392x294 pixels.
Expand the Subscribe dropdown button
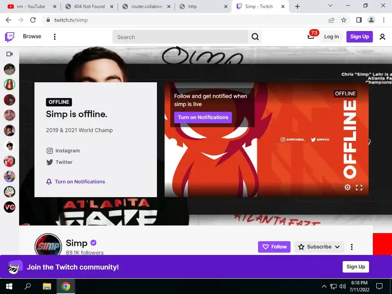point(319,247)
